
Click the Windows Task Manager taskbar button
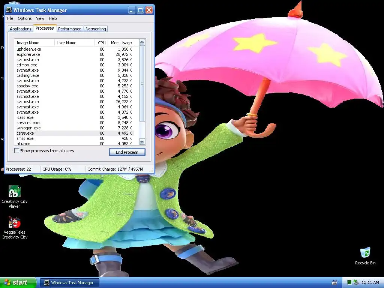[69, 283]
